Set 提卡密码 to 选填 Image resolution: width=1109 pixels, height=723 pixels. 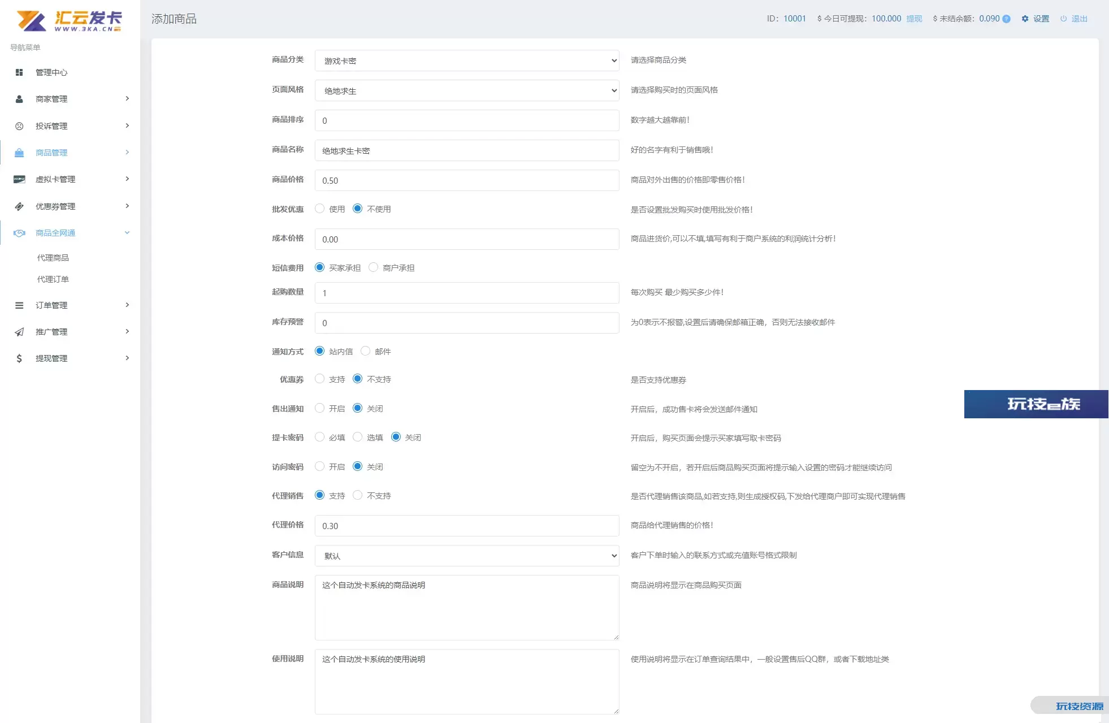coord(358,437)
